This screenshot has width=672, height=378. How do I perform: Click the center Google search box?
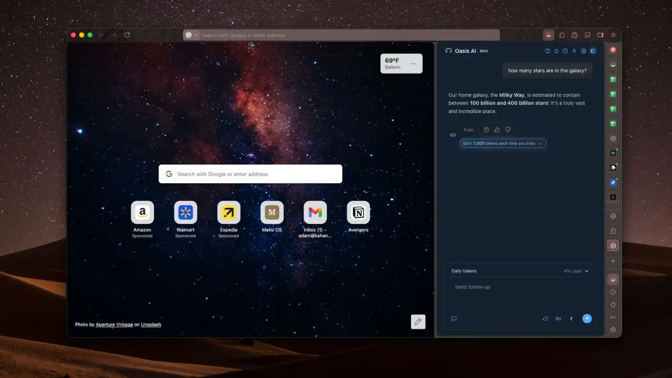250,174
